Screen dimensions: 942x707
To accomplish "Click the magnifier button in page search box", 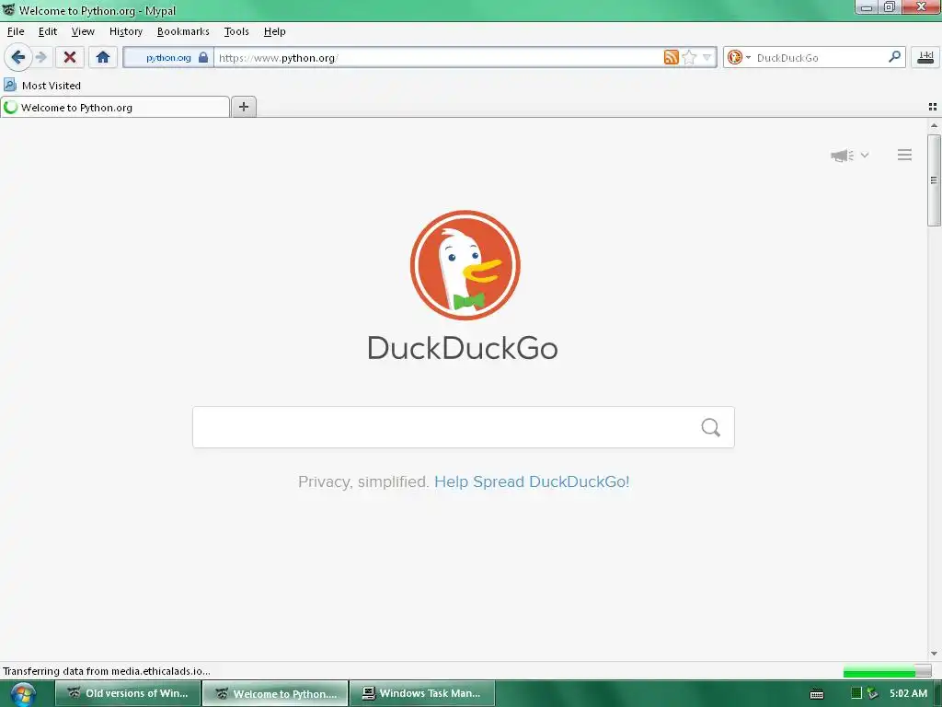I will [710, 427].
